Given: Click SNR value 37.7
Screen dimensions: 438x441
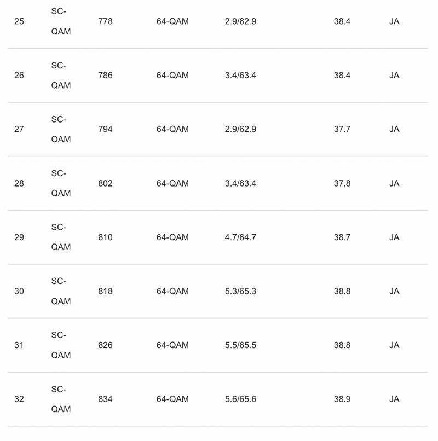Looking at the screenshot, I should 342,129.
